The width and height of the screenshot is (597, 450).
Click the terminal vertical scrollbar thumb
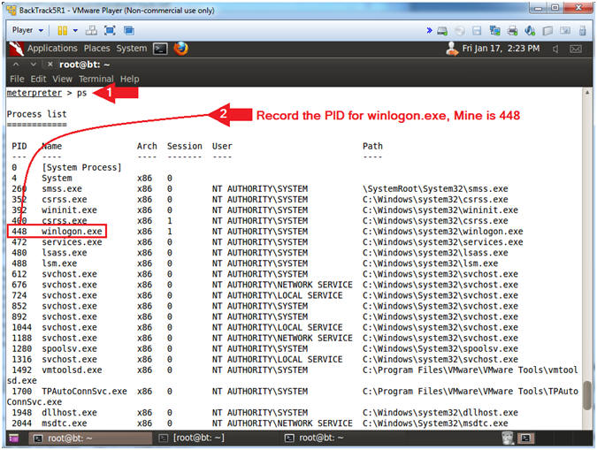(587, 395)
